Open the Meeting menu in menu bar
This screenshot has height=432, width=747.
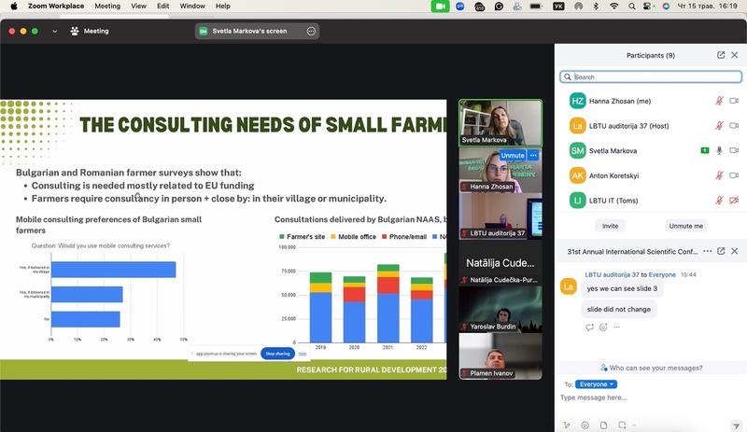pyautogui.click(x=107, y=6)
